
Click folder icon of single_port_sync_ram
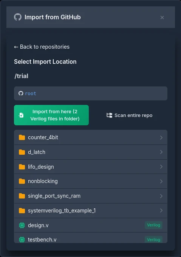tap(22, 196)
